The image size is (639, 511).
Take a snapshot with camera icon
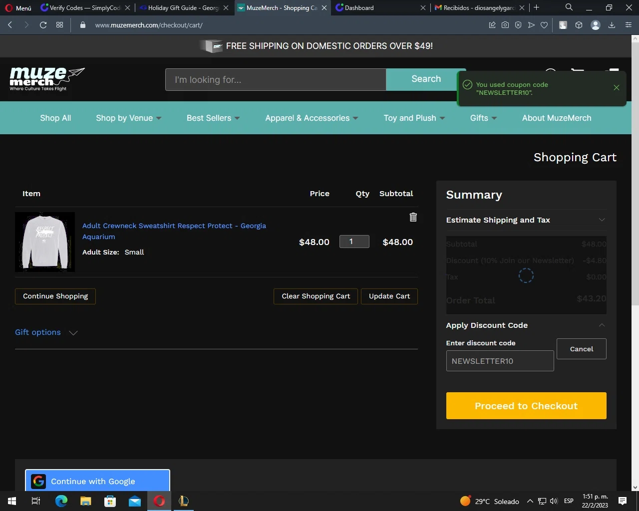point(505,25)
